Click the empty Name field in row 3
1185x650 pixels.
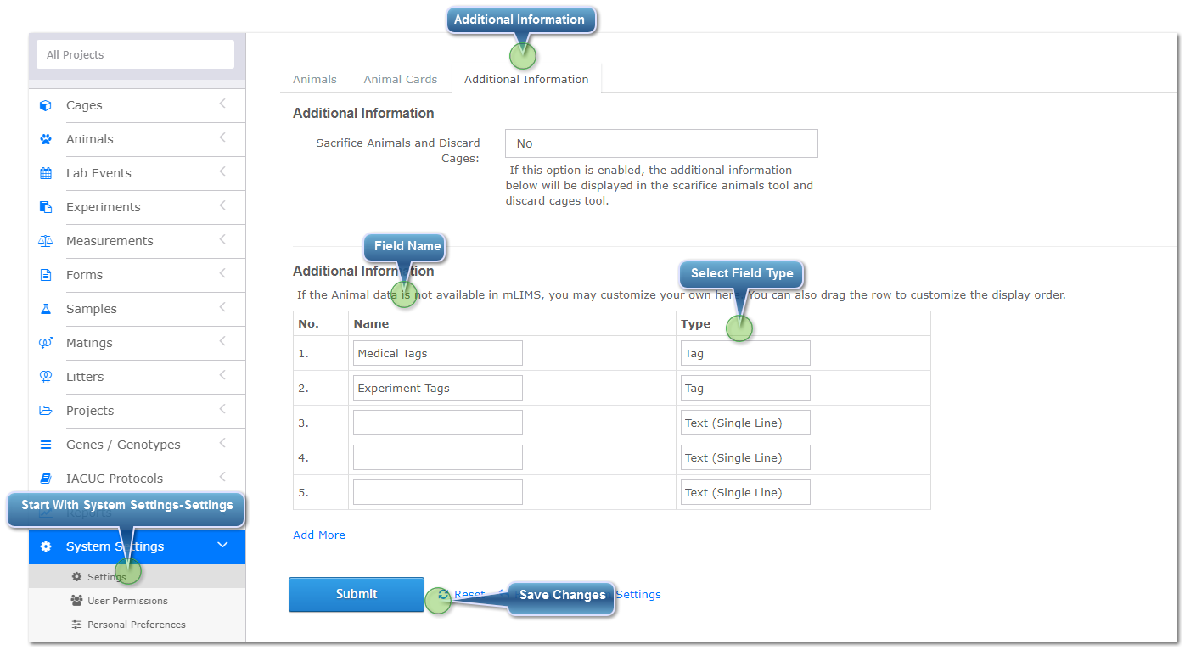[x=438, y=423]
